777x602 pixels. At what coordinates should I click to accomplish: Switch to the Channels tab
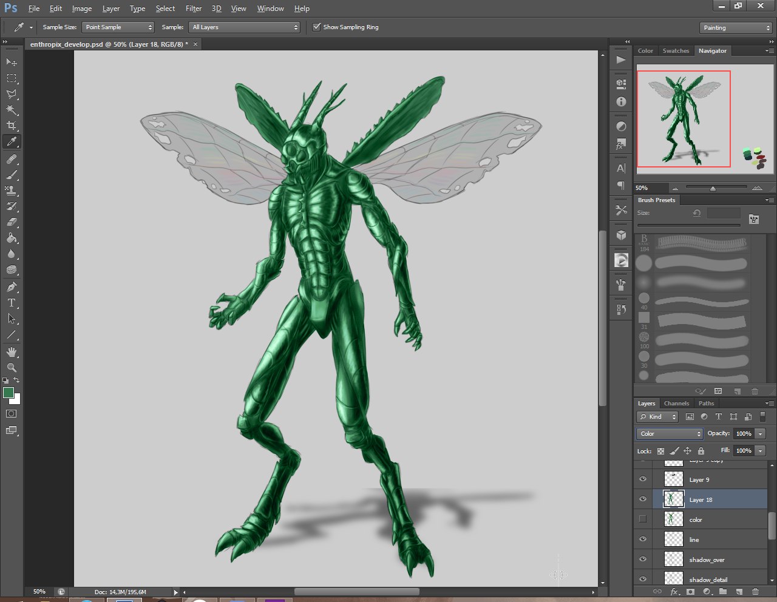676,404
